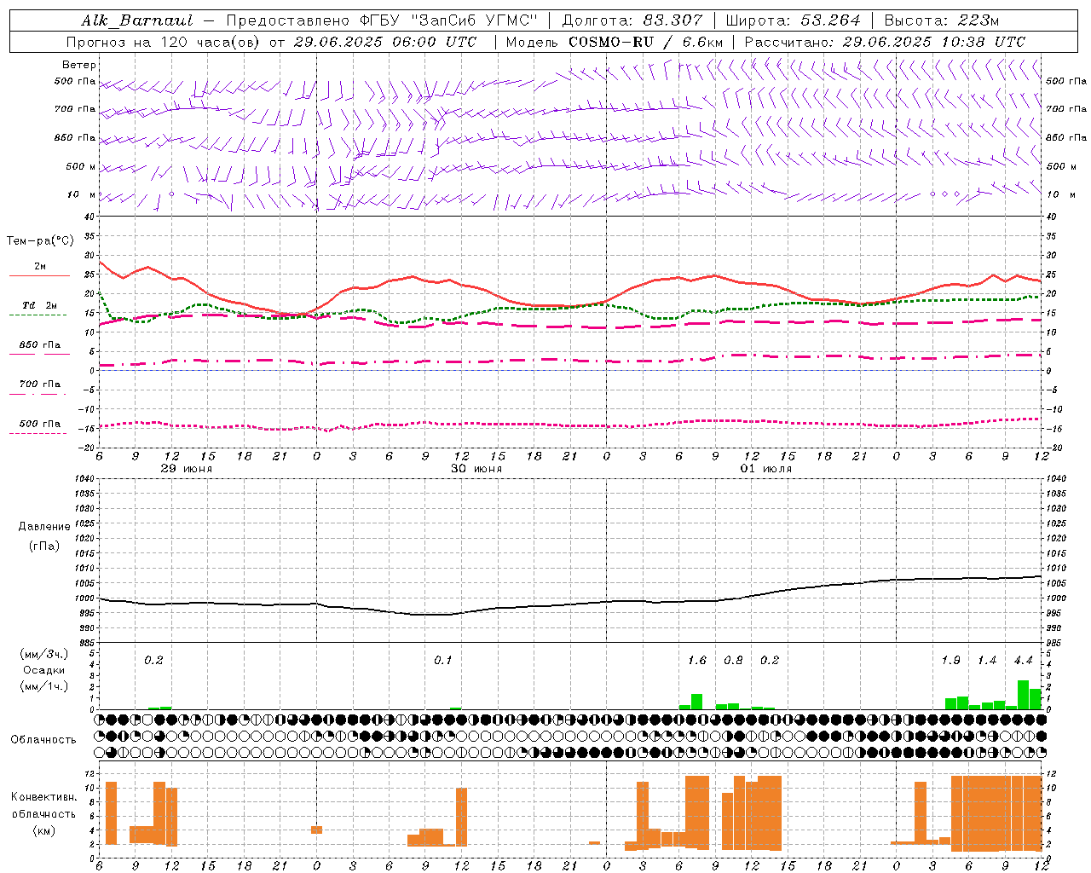Click the 'Облачность' cloud cover label
This screenshot has width=1091, height=873.
click(43, 740)
